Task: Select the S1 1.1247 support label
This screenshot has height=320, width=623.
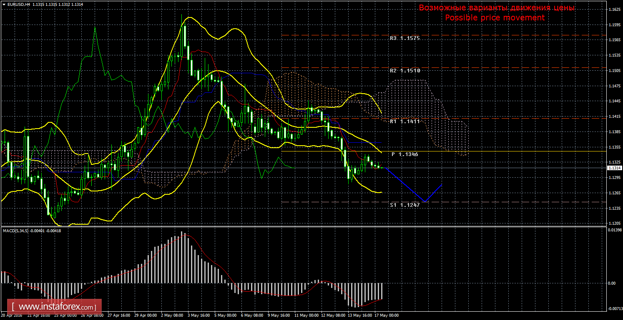Action: [x=404, y=205]
